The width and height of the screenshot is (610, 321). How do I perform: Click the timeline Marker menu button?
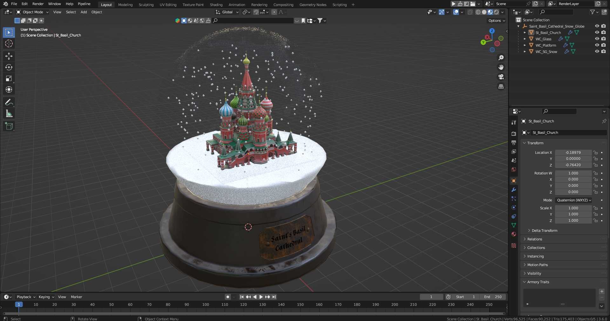[76, 297]
